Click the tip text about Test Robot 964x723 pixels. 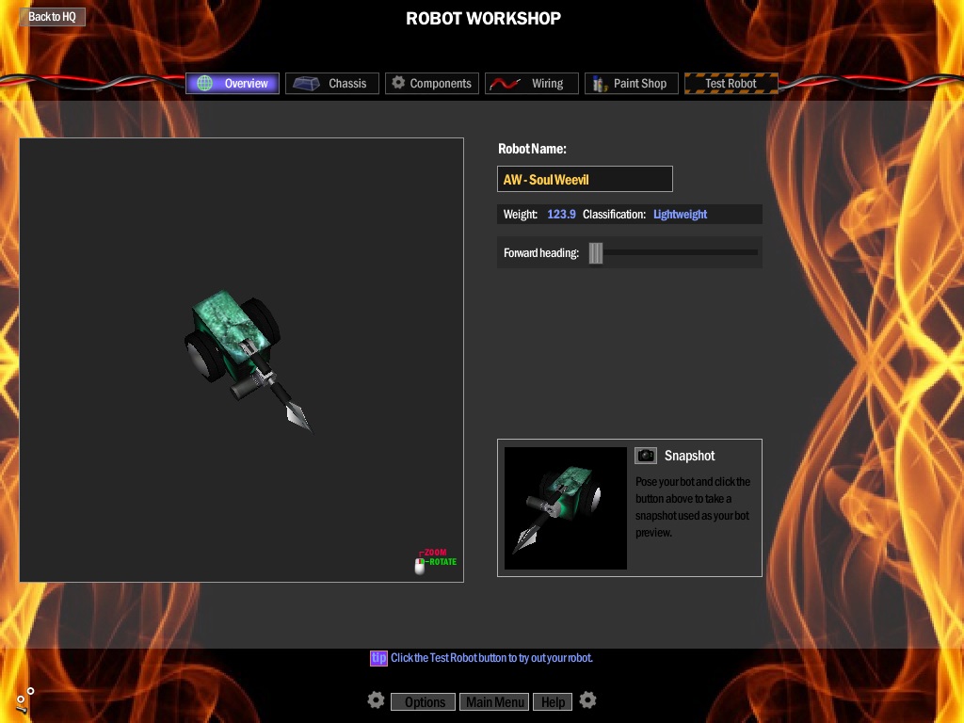click(491, 658)
